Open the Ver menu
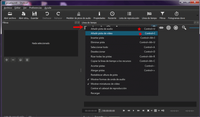The width and height of the screenshot is (200, 117). [x=25, y=8]
